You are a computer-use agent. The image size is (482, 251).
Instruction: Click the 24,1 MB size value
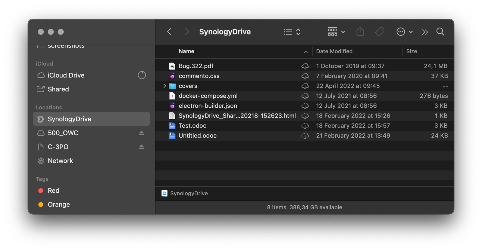click(436, 66)
